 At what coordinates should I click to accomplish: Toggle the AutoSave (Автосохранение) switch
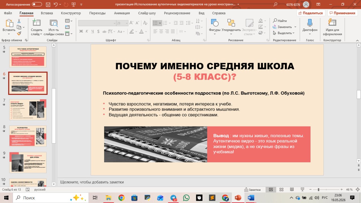[x=37, y=4]
